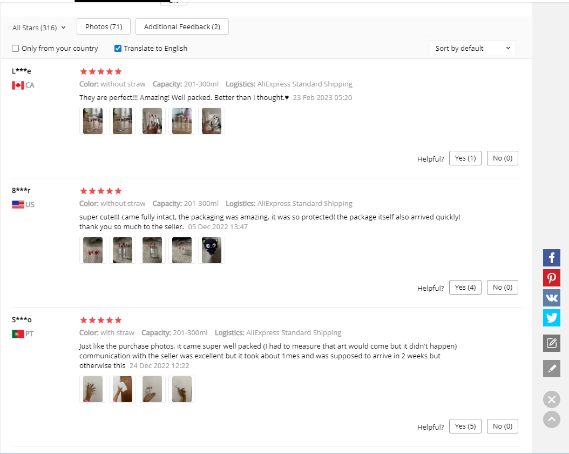The width and height of the screenshot is (569, 454).
Task: Click the gray pencil icon in the sidebar
Action: point(552,369)
